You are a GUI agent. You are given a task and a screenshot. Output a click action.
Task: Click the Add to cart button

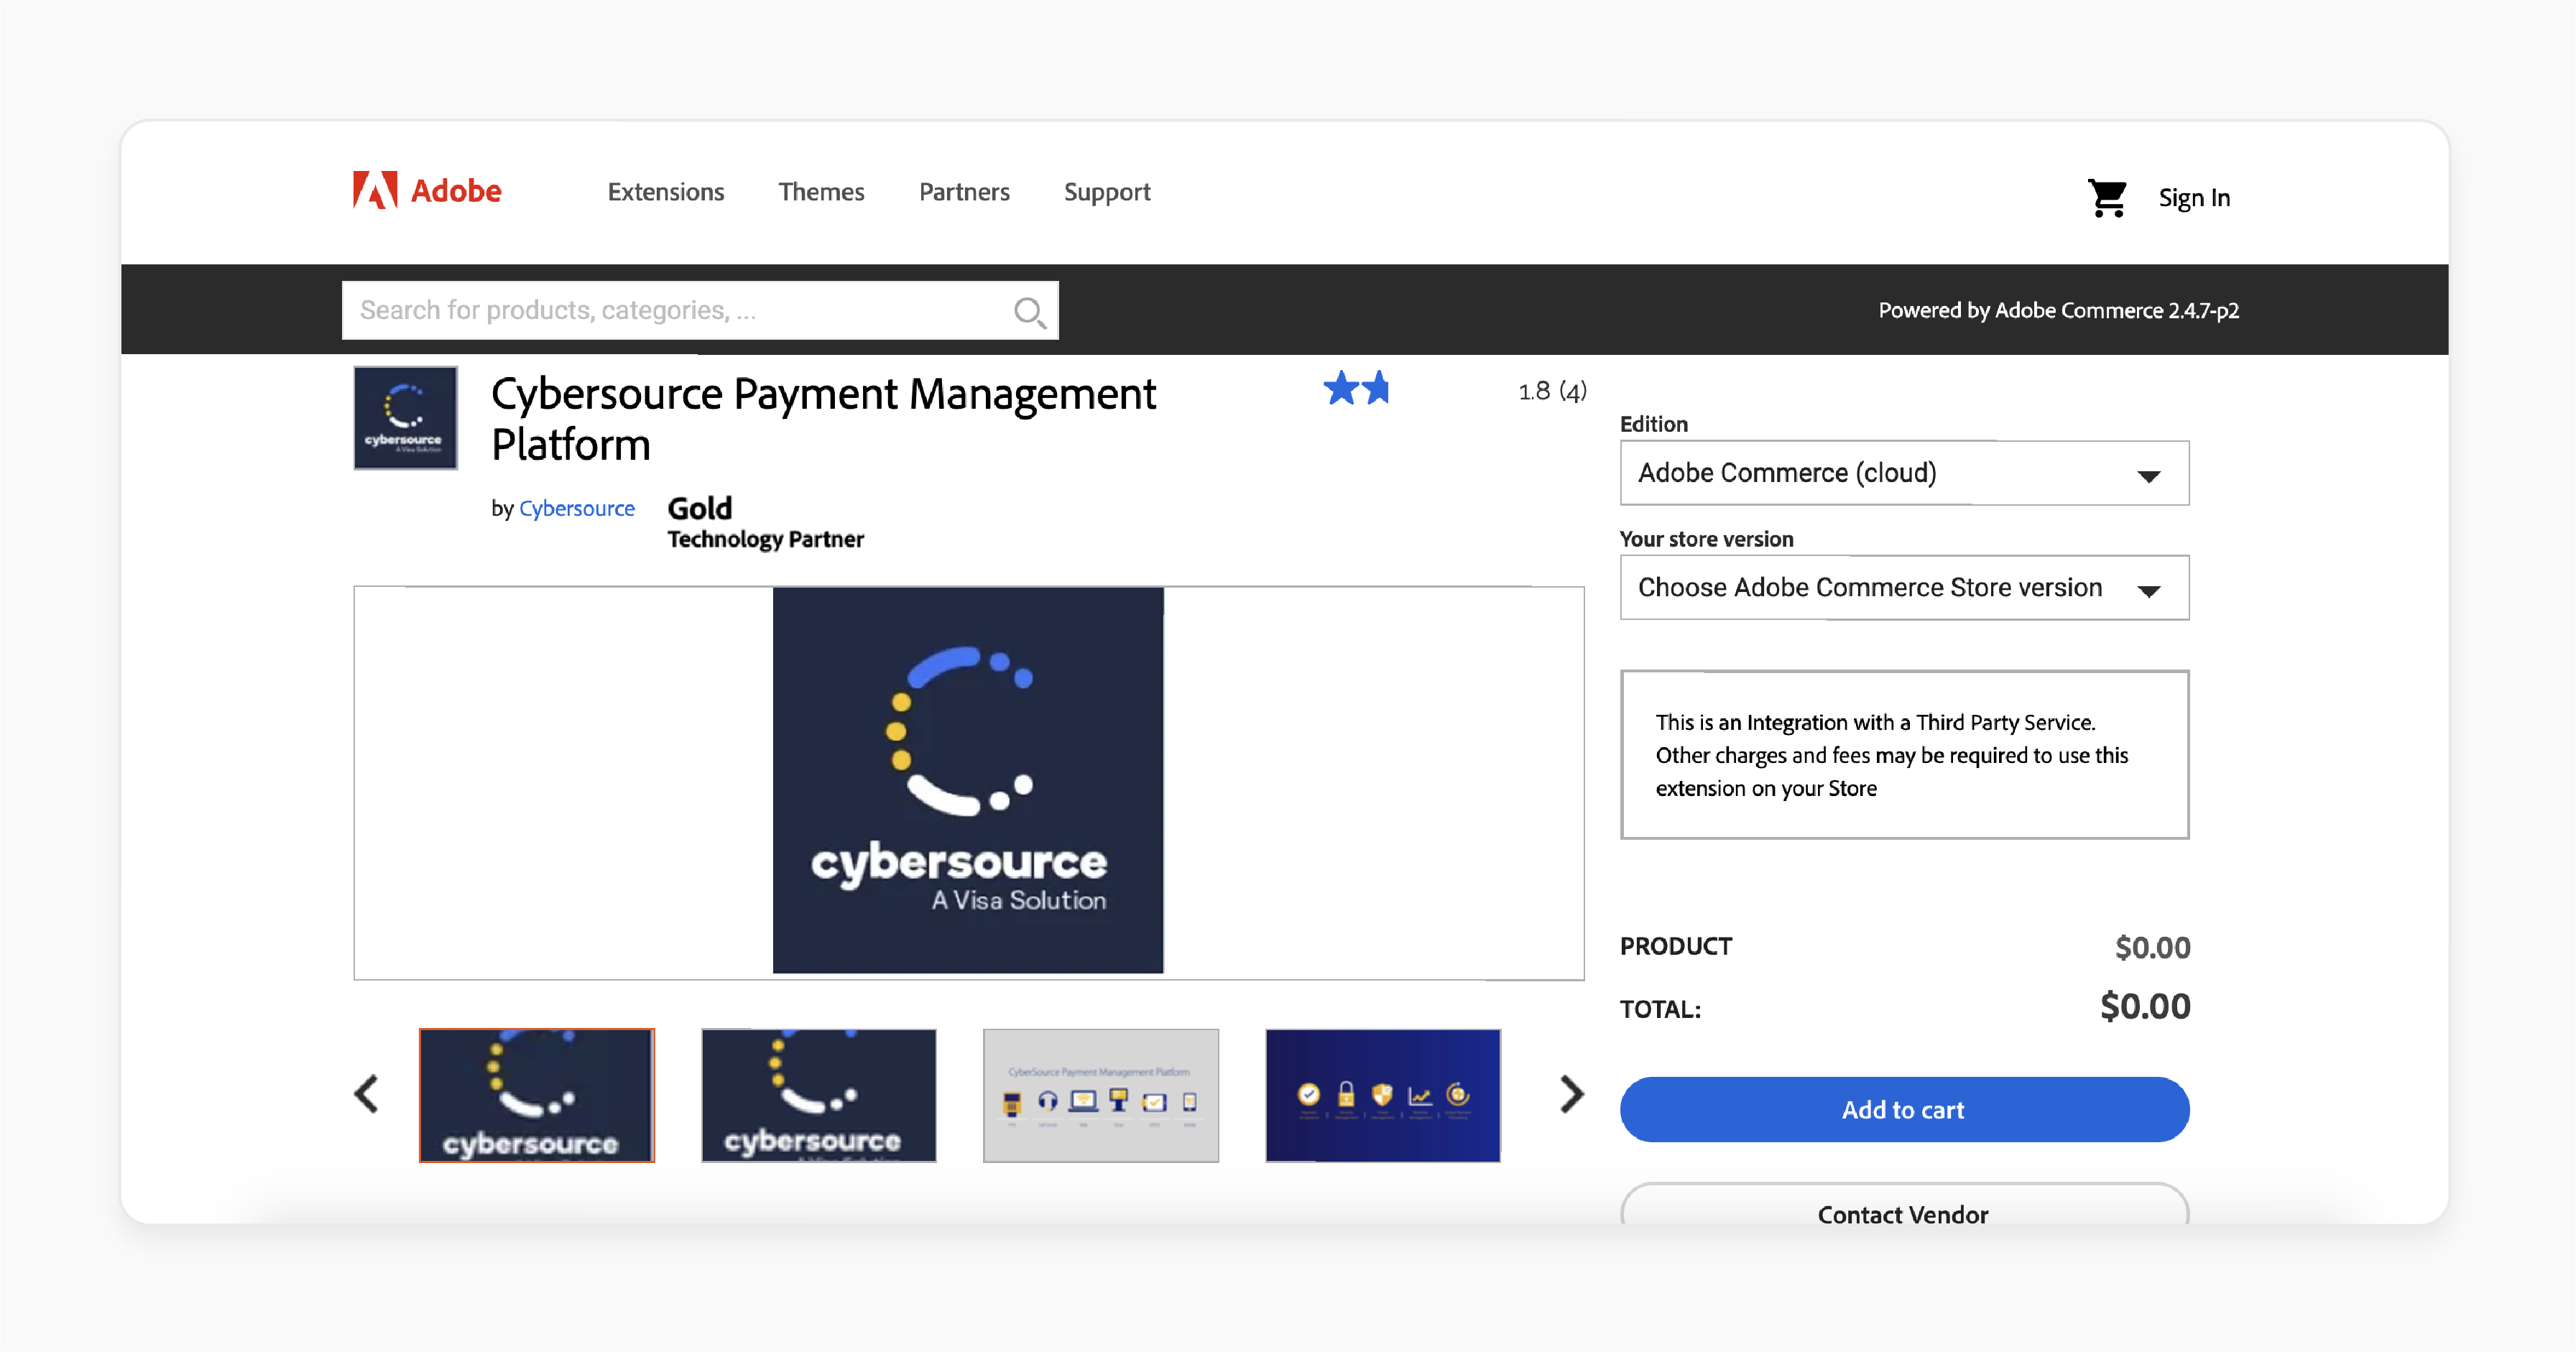[1903, 1108]
